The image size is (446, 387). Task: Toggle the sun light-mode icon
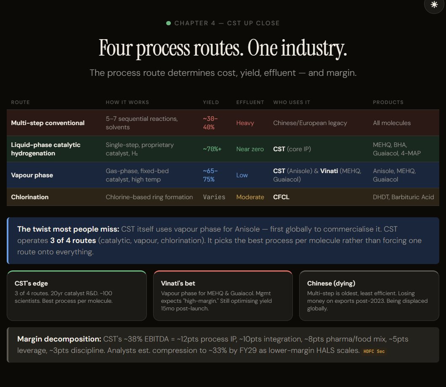coord(434,6)
